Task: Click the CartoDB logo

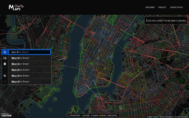Action: click(6, 115)
